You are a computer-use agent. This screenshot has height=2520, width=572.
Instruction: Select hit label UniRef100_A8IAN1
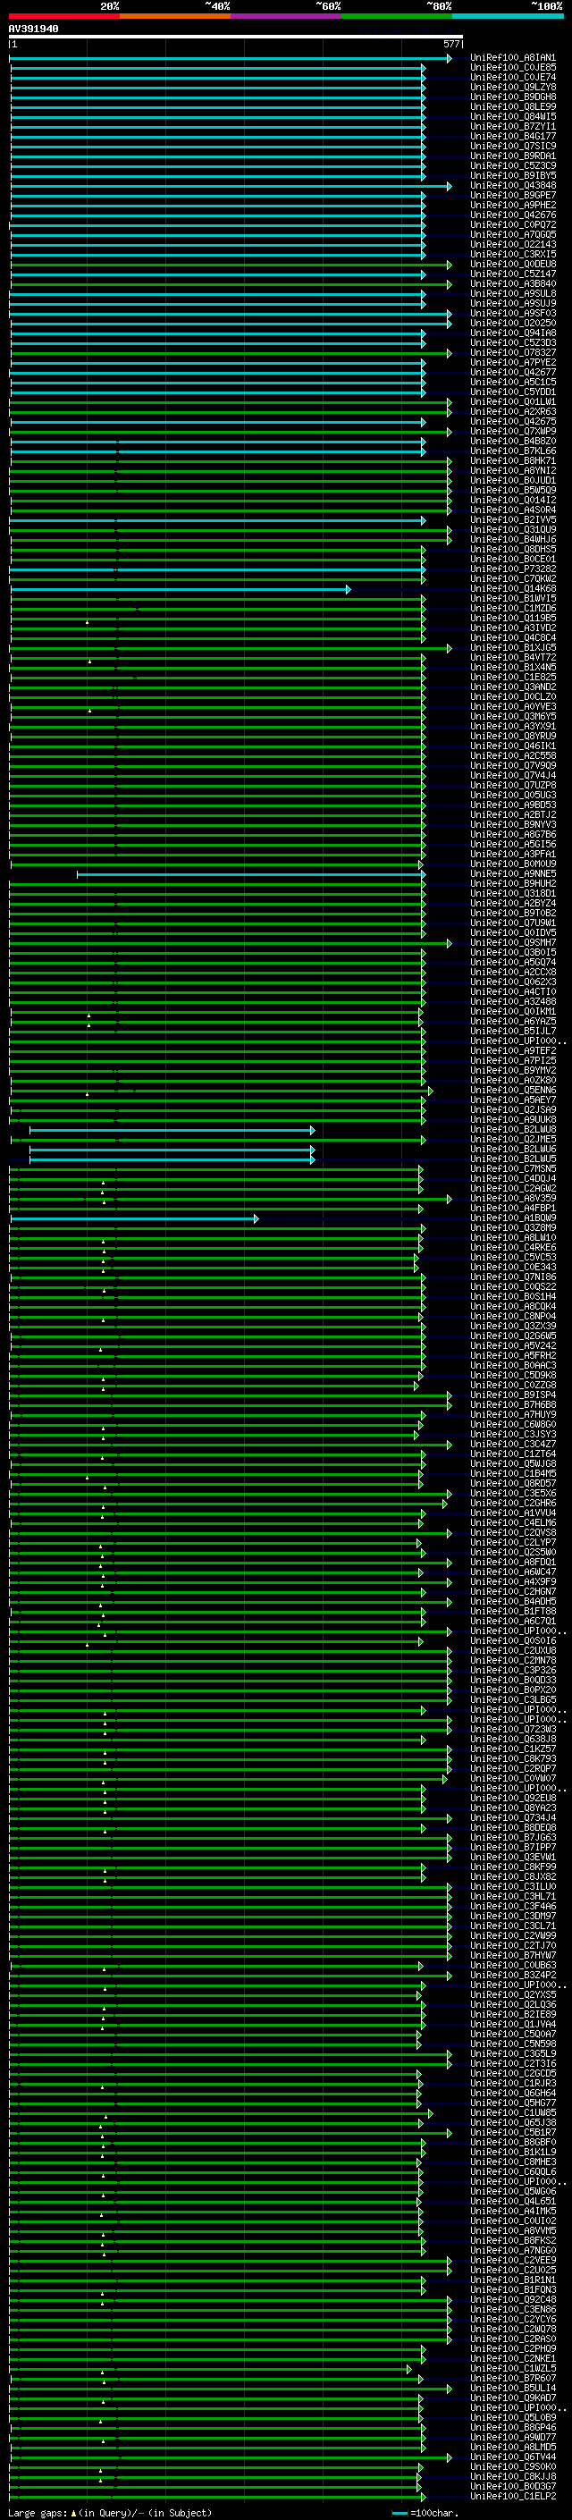pyautogui.click(x=512, y=58)
